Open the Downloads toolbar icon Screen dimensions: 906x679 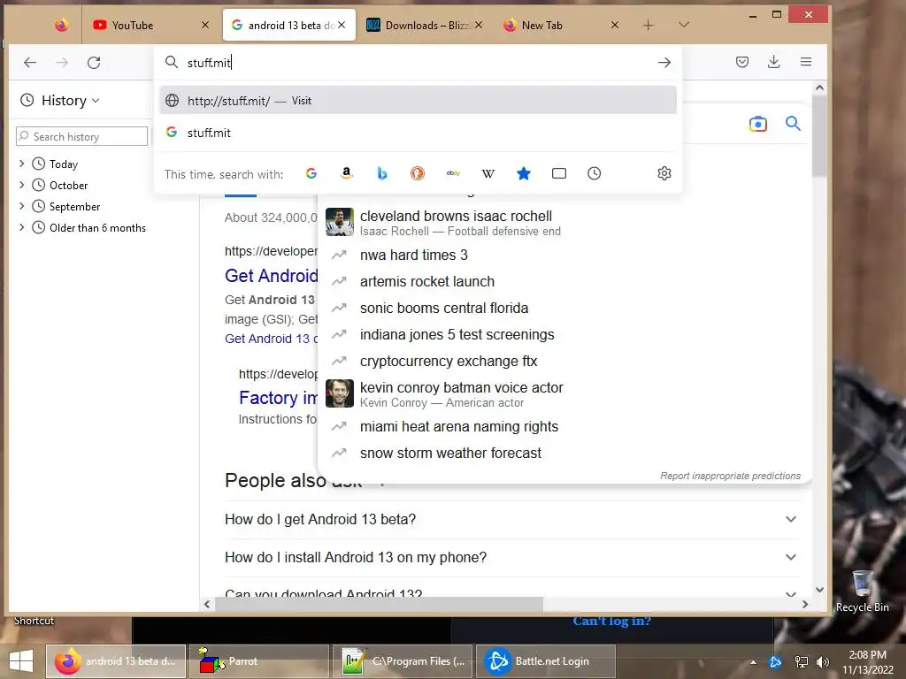pyautogui.click(x=773, y=62)
